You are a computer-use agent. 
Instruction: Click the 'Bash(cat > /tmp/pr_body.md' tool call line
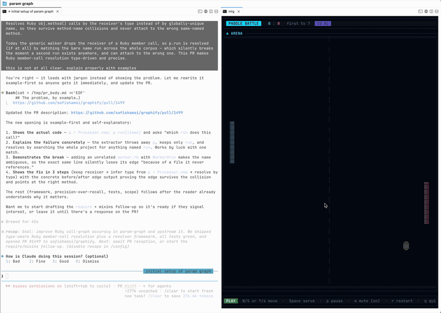tap(45, 93)
